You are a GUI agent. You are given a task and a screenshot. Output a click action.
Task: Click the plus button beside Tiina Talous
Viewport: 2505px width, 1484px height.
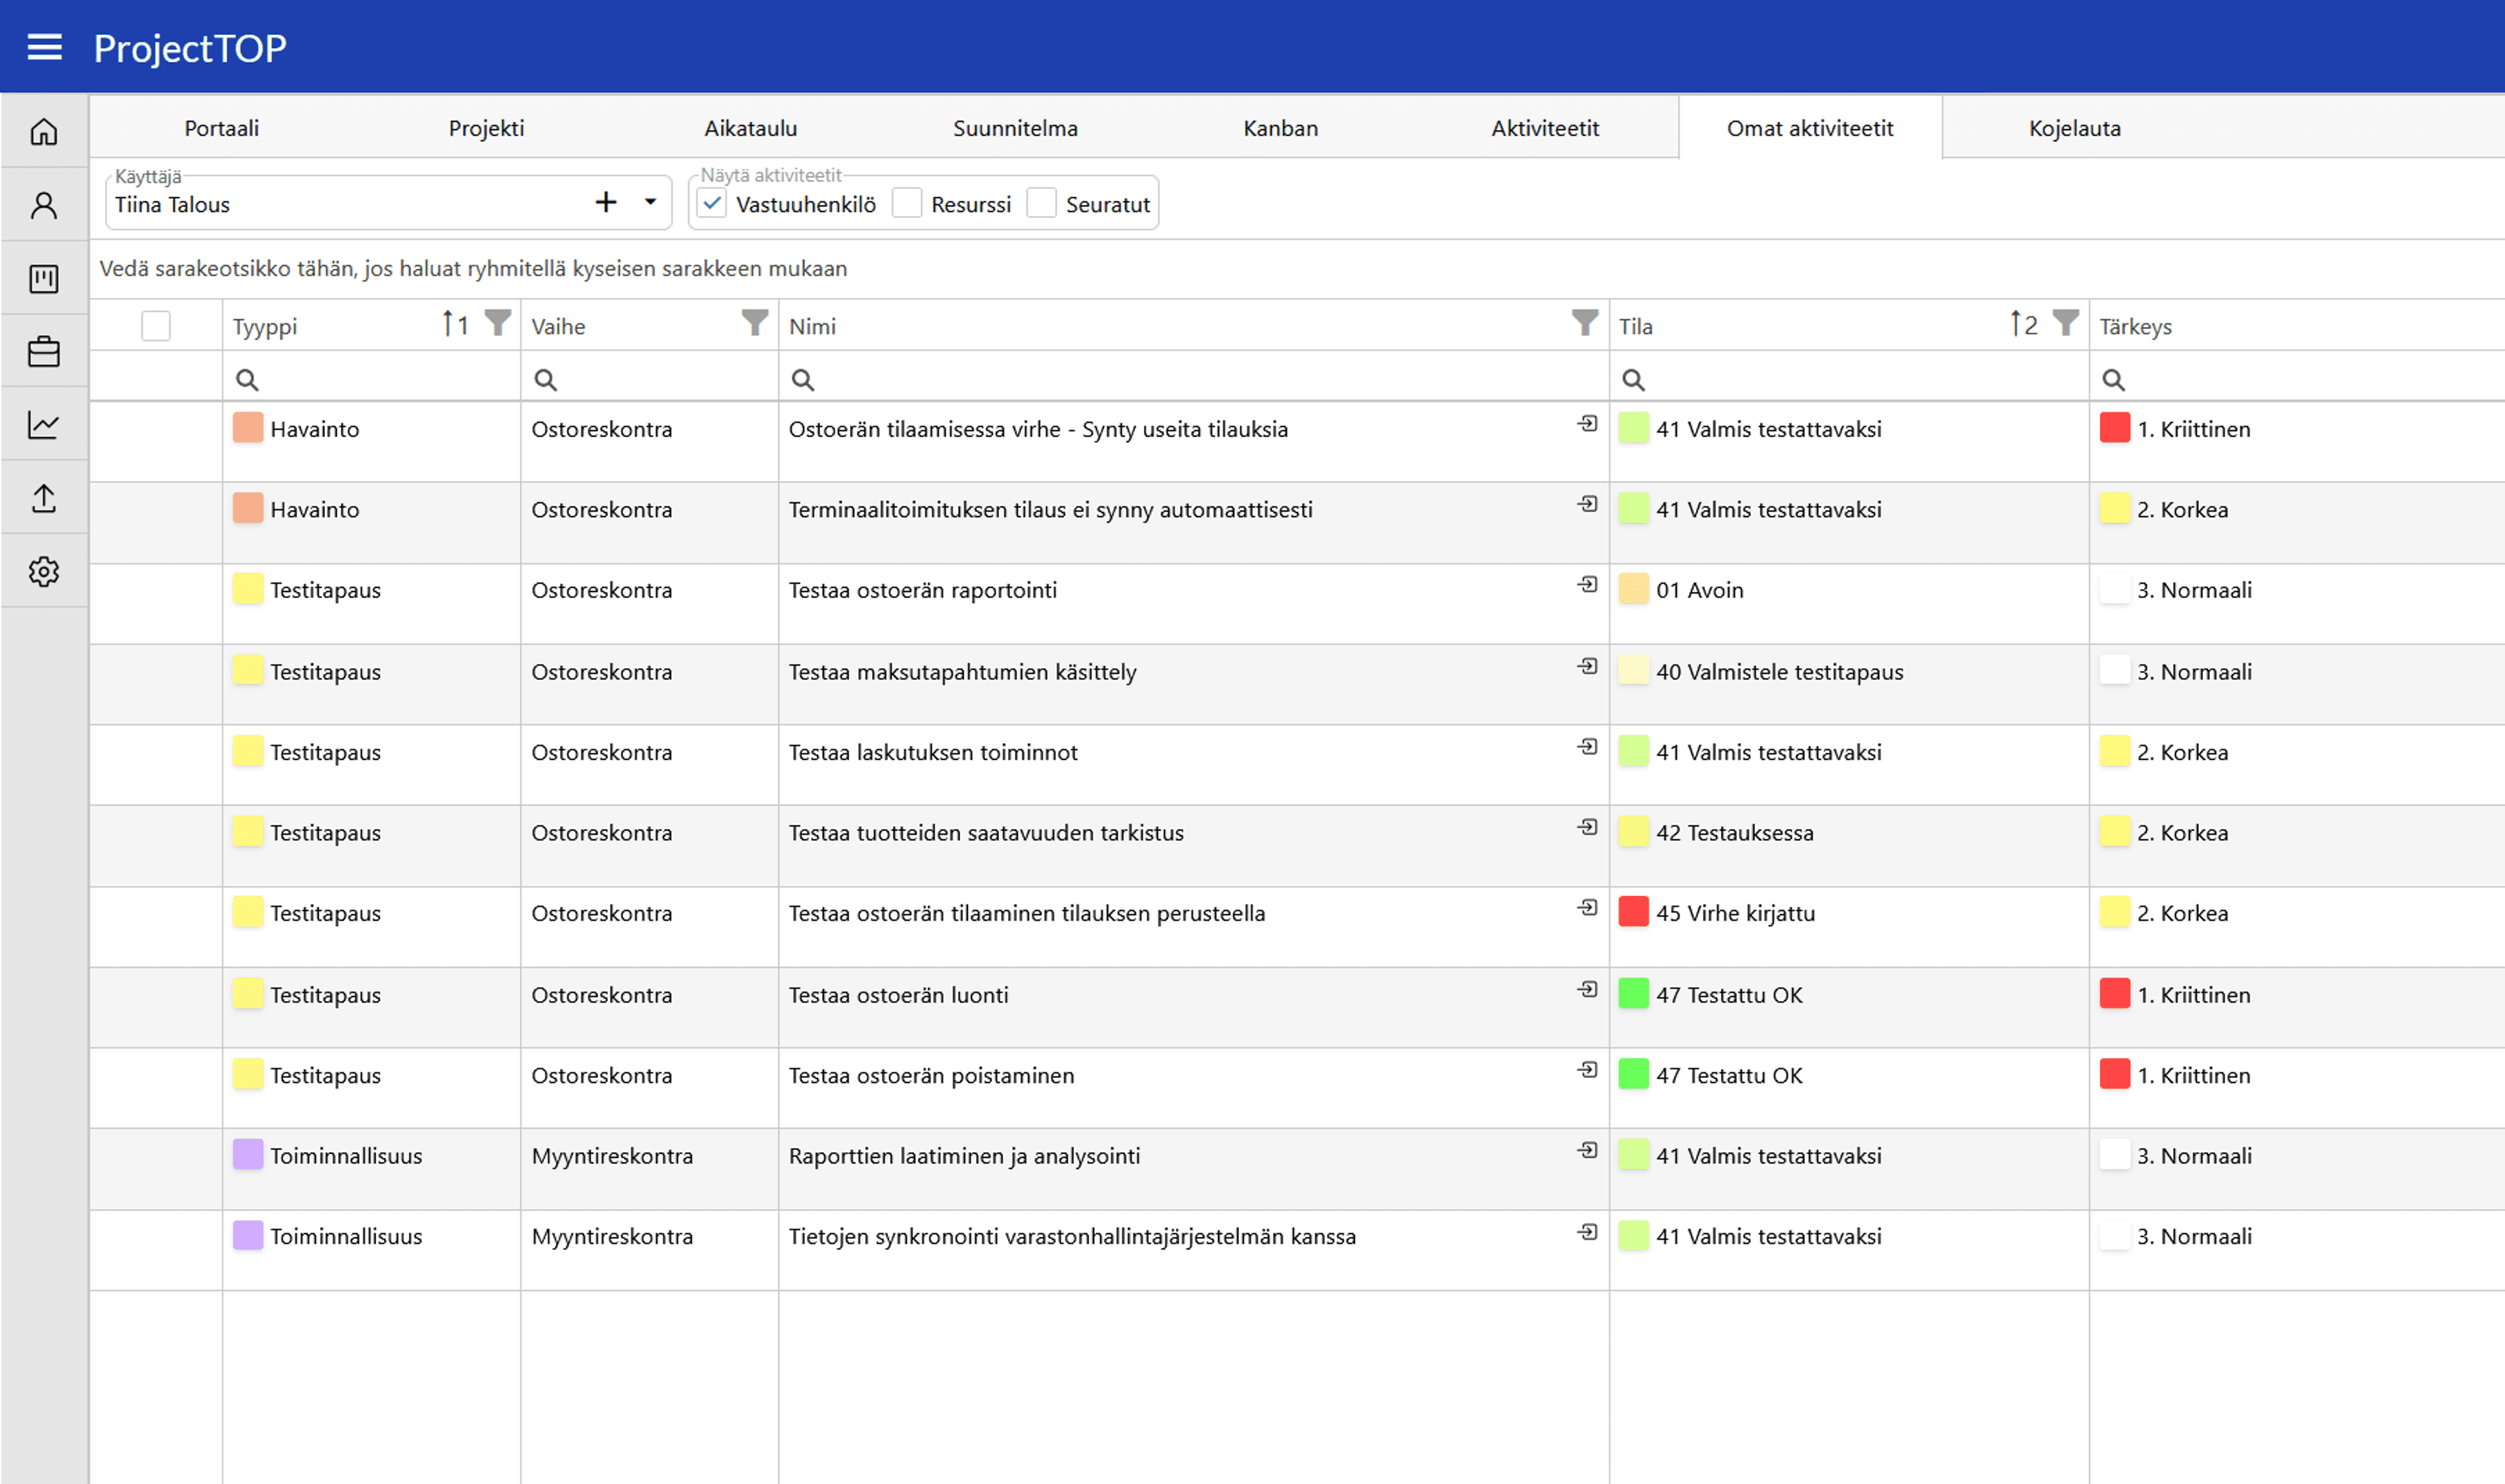point(606,203)
